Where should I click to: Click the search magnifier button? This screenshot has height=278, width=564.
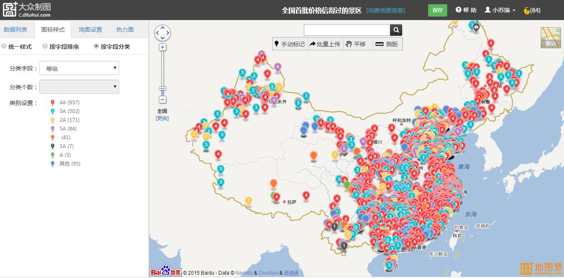[396, 30]
